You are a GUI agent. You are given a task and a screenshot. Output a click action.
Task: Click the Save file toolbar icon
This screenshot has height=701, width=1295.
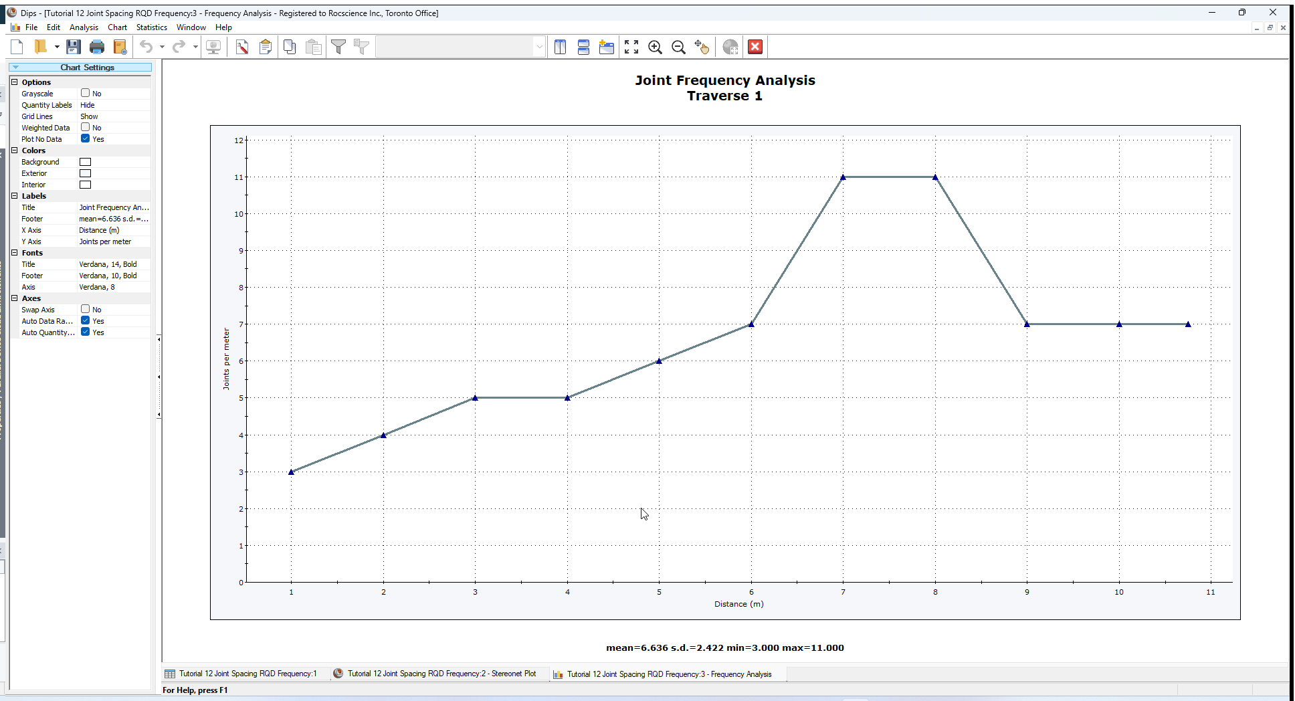click(74, 47)
